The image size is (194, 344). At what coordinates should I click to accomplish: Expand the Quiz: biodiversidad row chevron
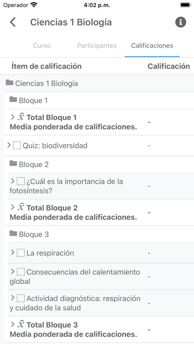pos(9,145)
